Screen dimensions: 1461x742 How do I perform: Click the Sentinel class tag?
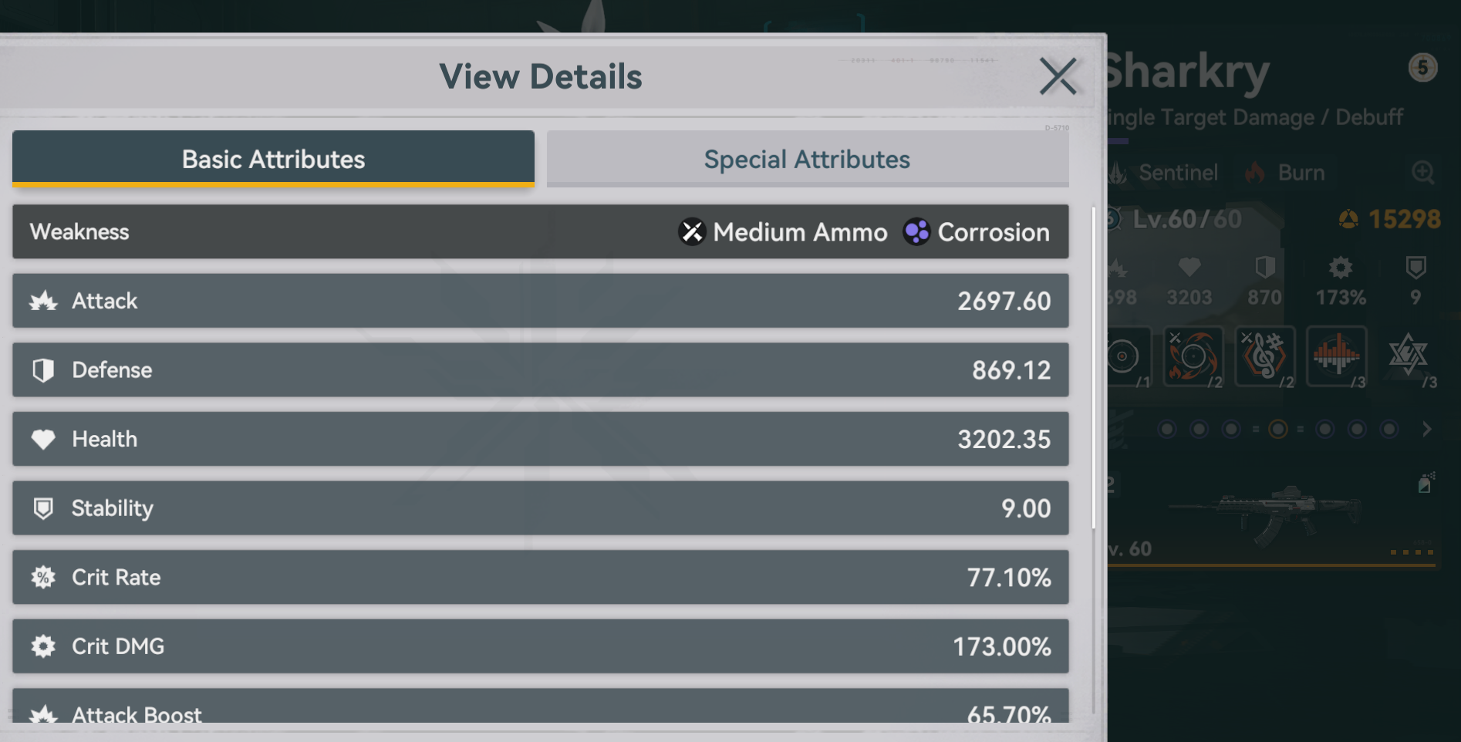(x=1177, y=173)
